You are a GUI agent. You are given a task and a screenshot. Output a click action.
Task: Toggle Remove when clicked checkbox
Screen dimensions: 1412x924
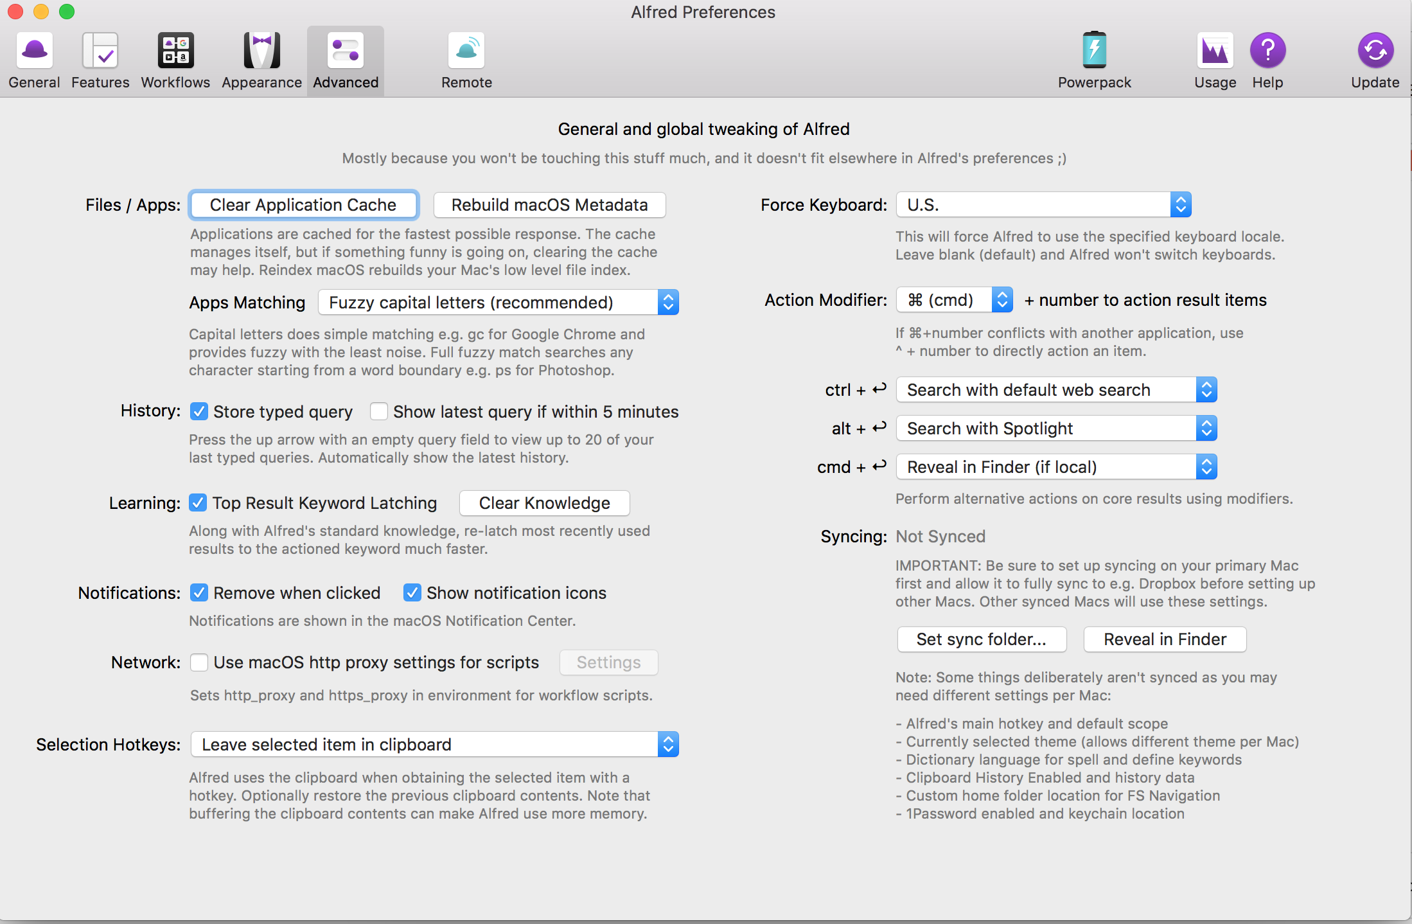199,592
